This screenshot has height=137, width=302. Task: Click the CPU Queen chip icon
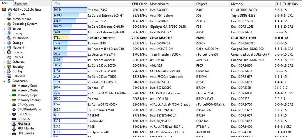click(x=14, y=105)
